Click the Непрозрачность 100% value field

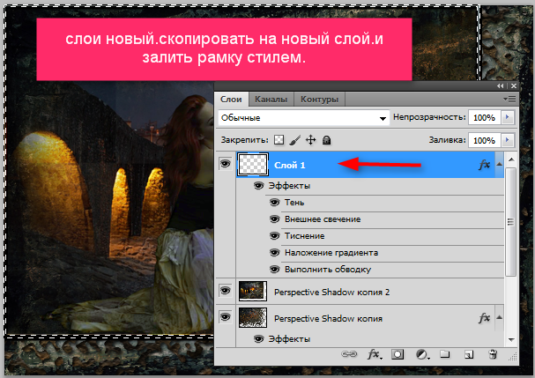point(485,117)
